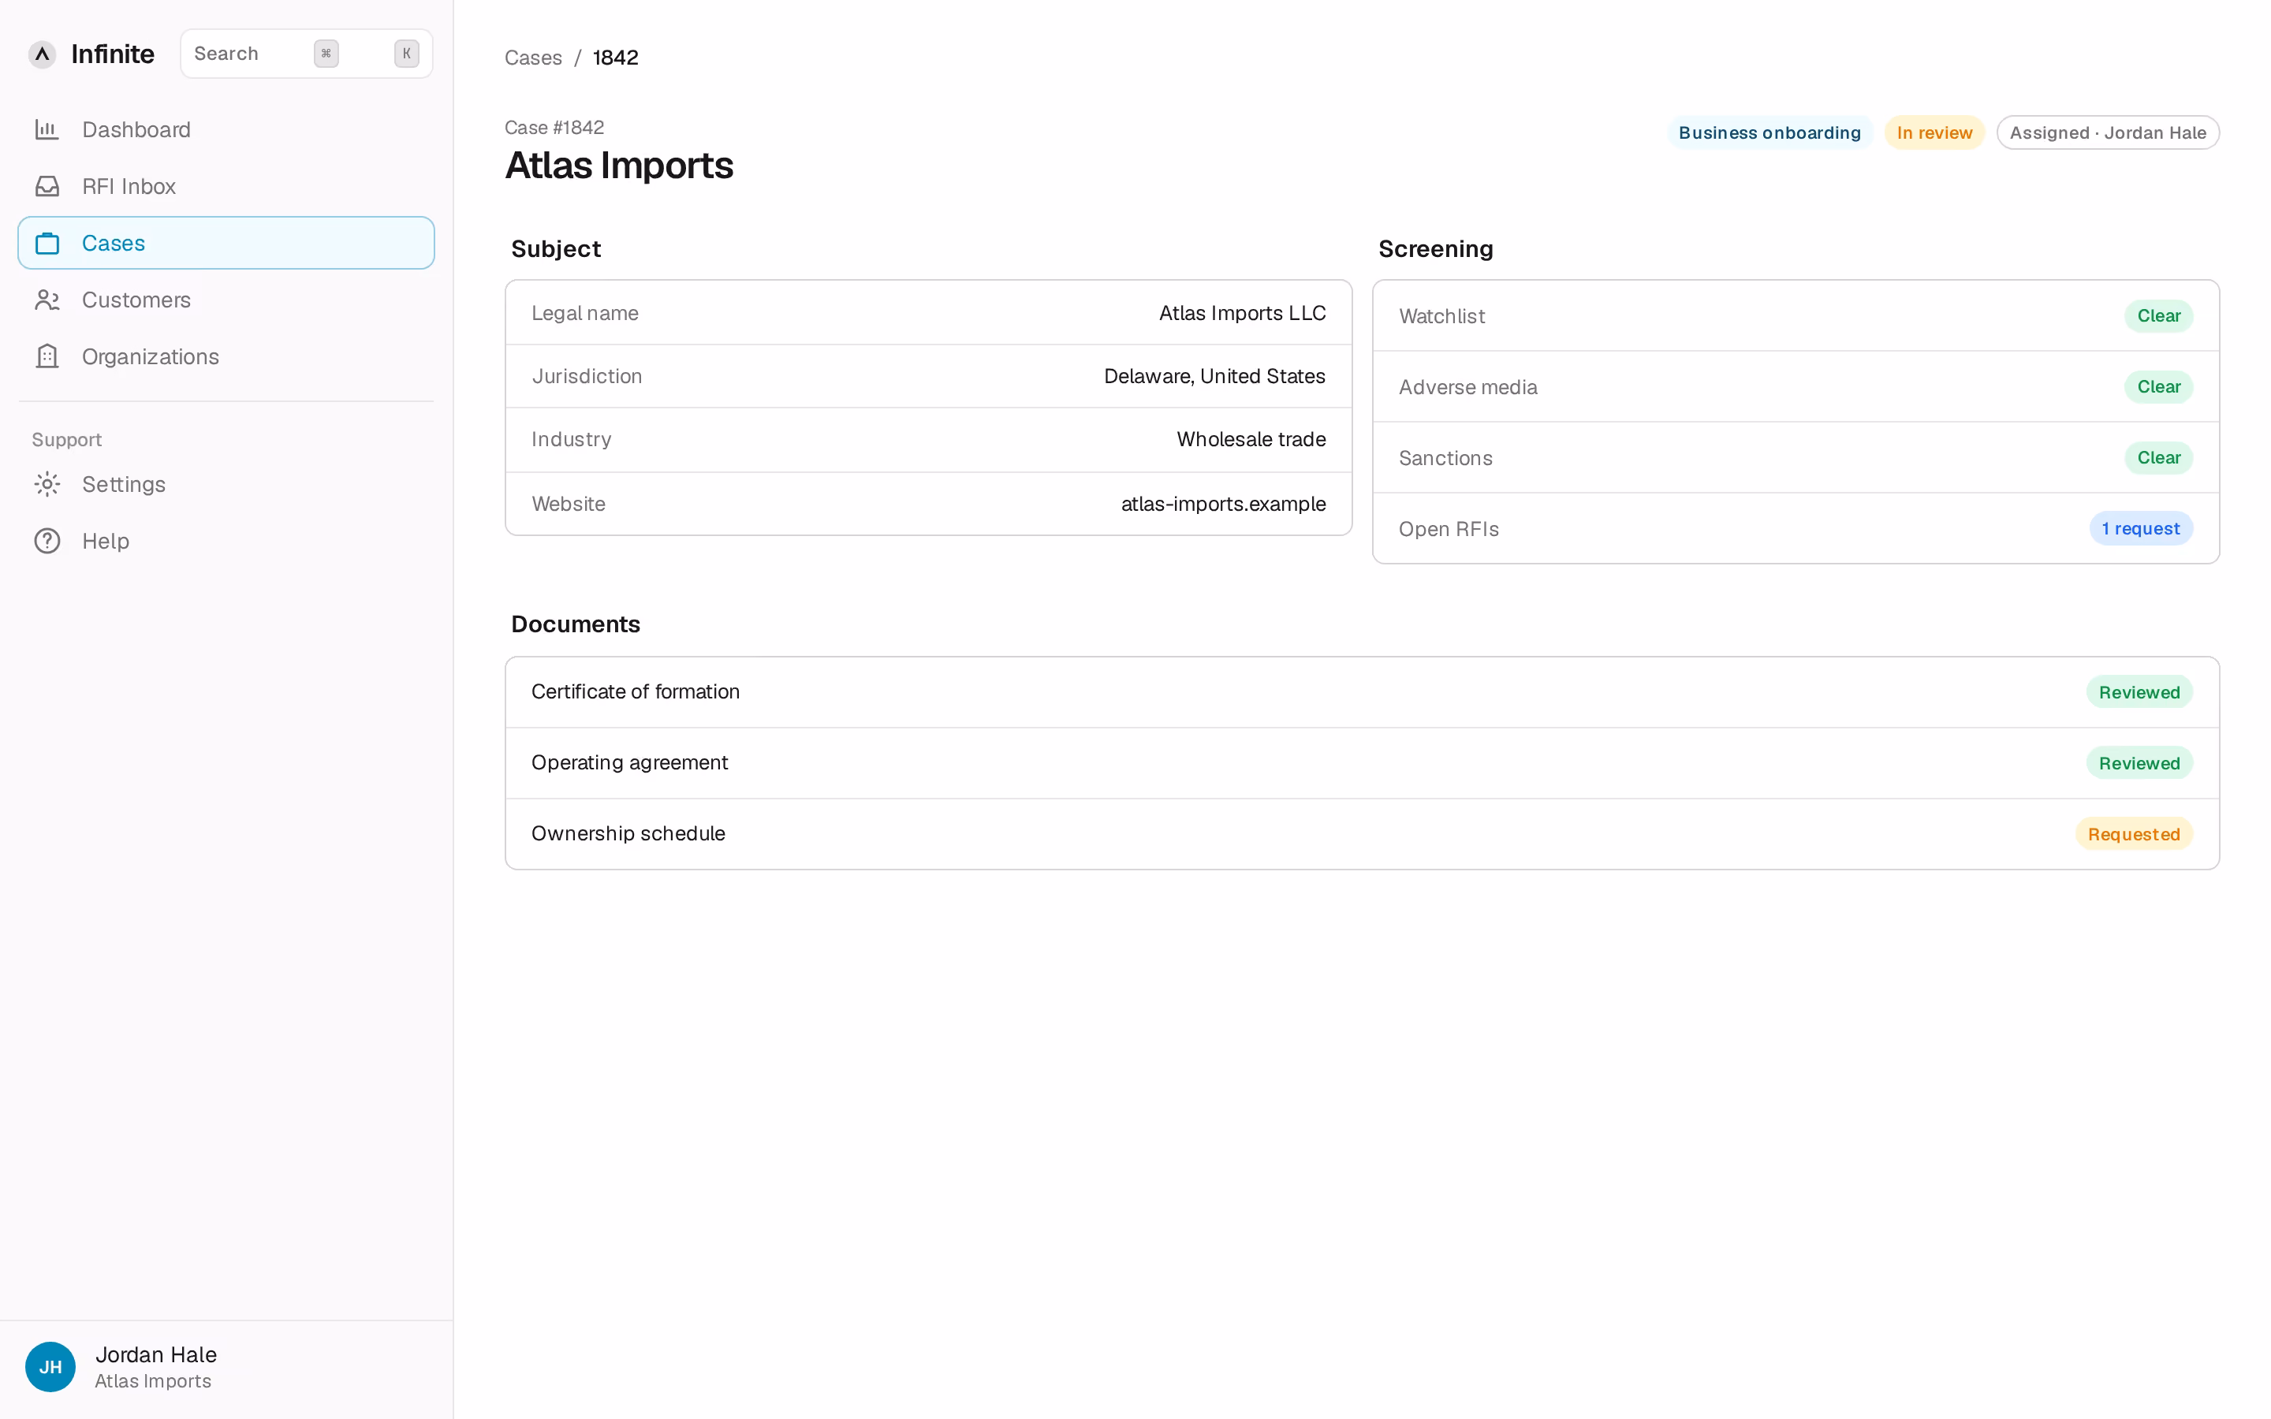Click Reviewed badge for Operating agreement

coord(2139,763)
